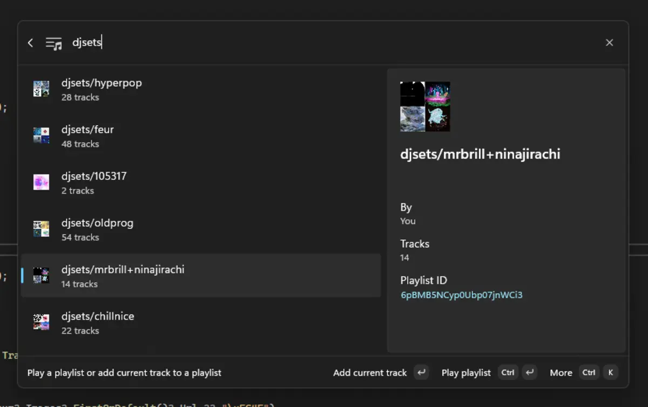
Task: Click the large playlist cover art in details
Action: (425, 106)
